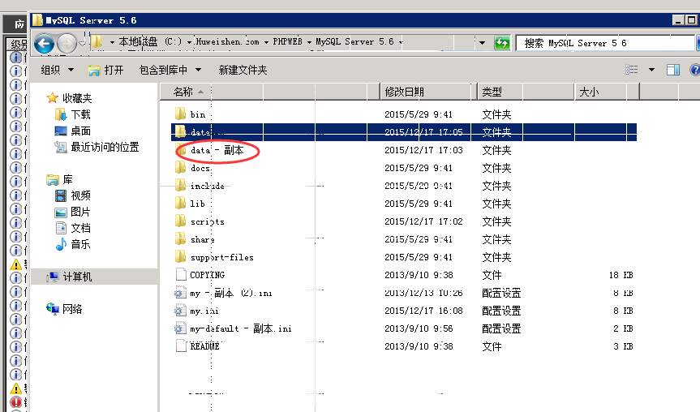
Task: Click the 打开 toolbar button
Action: (x=105, y=70)
